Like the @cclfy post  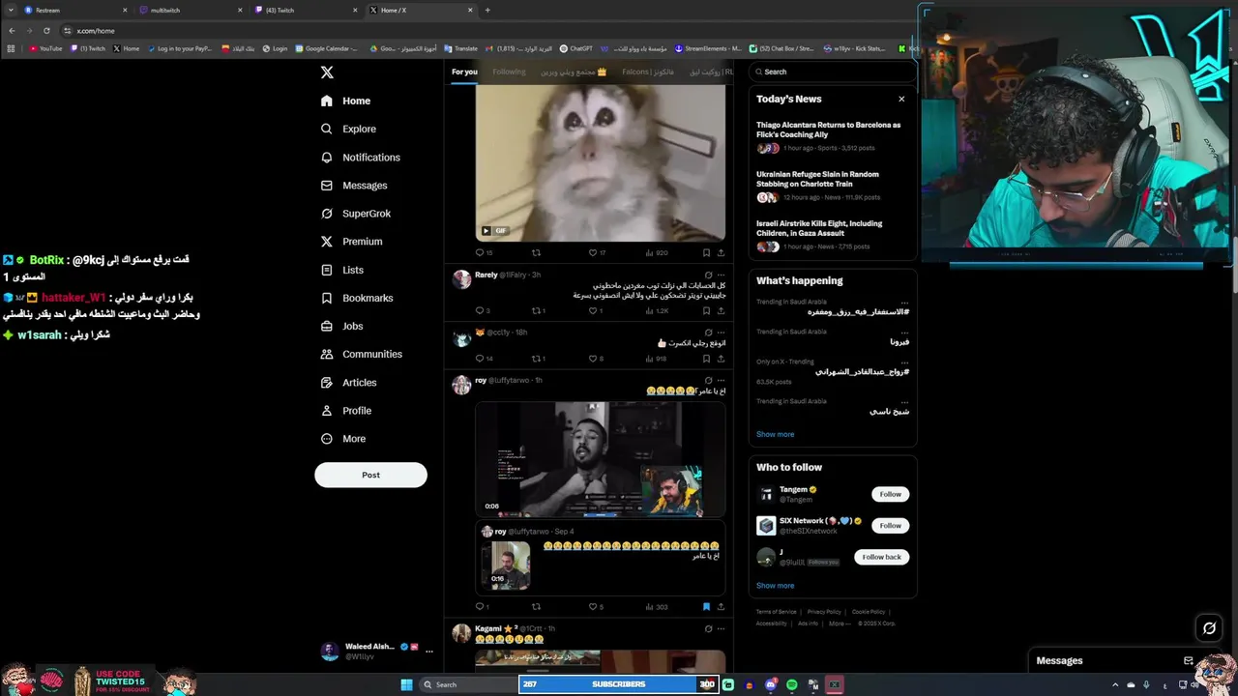coord(595,359)
